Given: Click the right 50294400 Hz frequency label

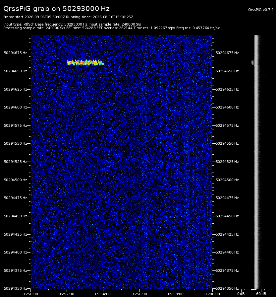Looking at the screenshot, I should [227, 252].
